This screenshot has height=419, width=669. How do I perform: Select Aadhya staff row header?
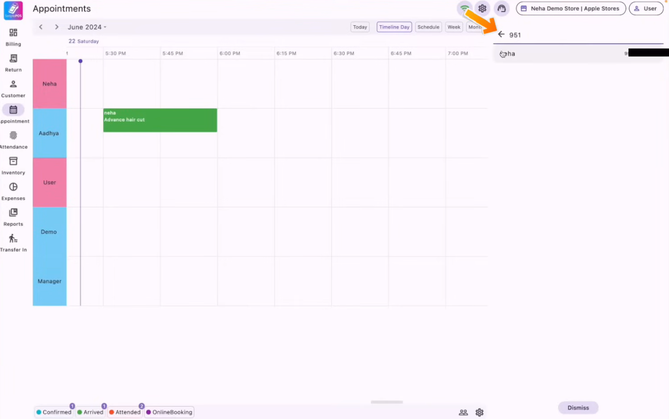(x=50, y=133)
